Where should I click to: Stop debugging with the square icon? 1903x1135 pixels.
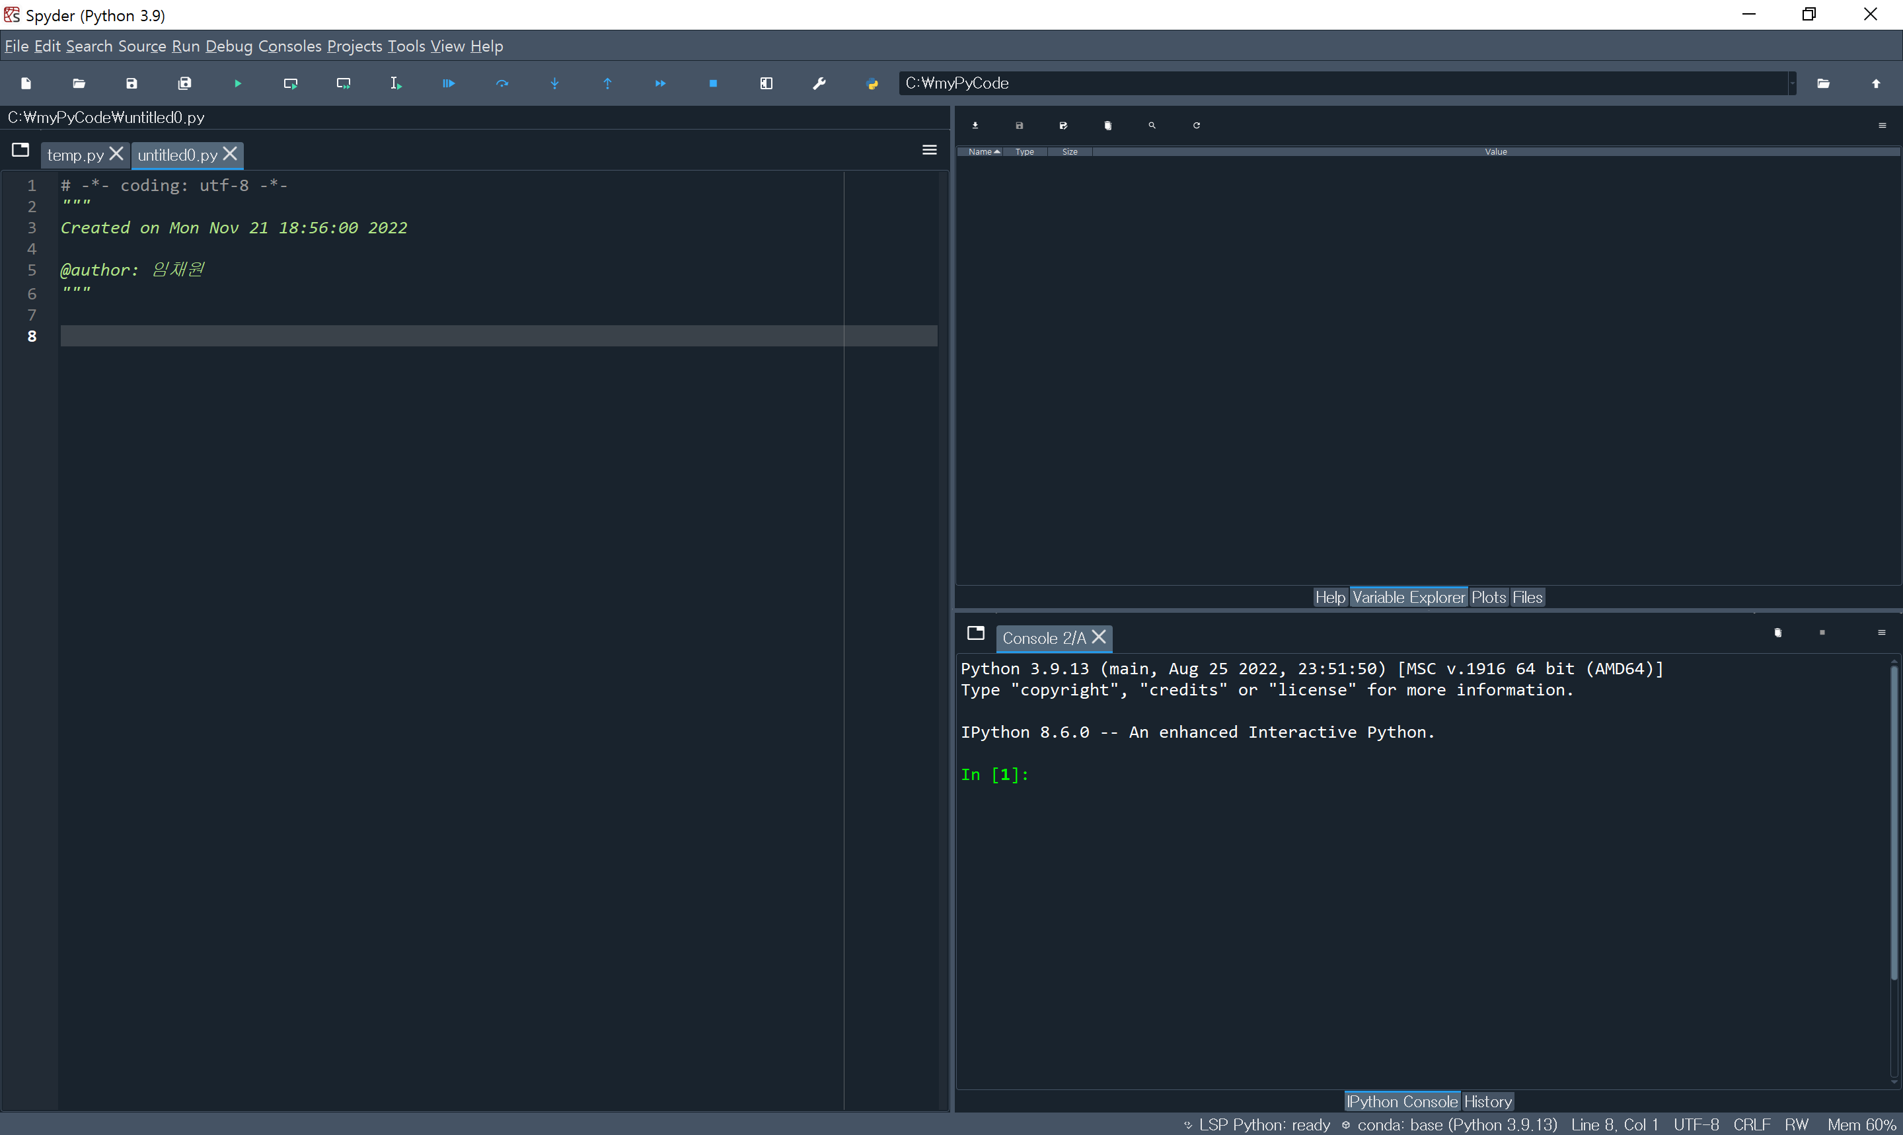713,83
